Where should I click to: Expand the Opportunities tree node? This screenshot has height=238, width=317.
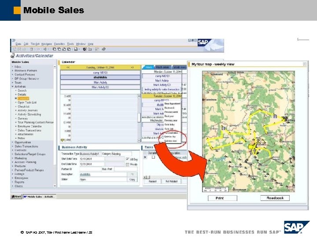(13, 142)
